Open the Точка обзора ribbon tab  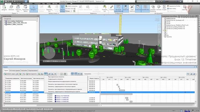(17, 3)
